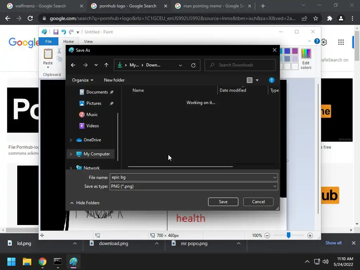Open lol.png download options arrow
The width and height of the screenshot is (360, 270).
click(x=75, y=243)
